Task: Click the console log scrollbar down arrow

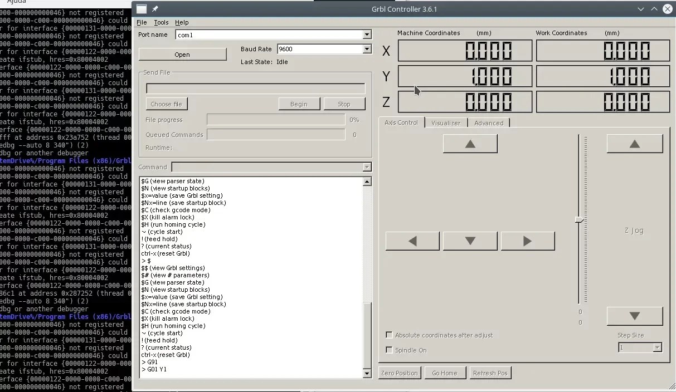Action: pos(367,374)
